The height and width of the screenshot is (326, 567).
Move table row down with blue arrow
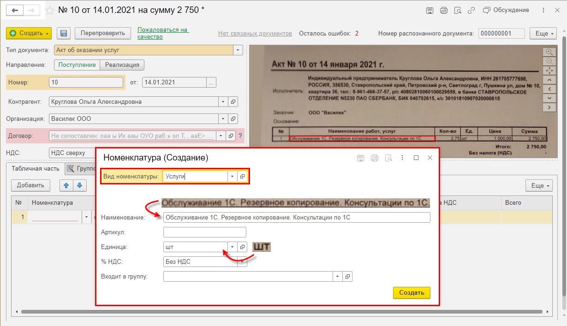[80, 185]
